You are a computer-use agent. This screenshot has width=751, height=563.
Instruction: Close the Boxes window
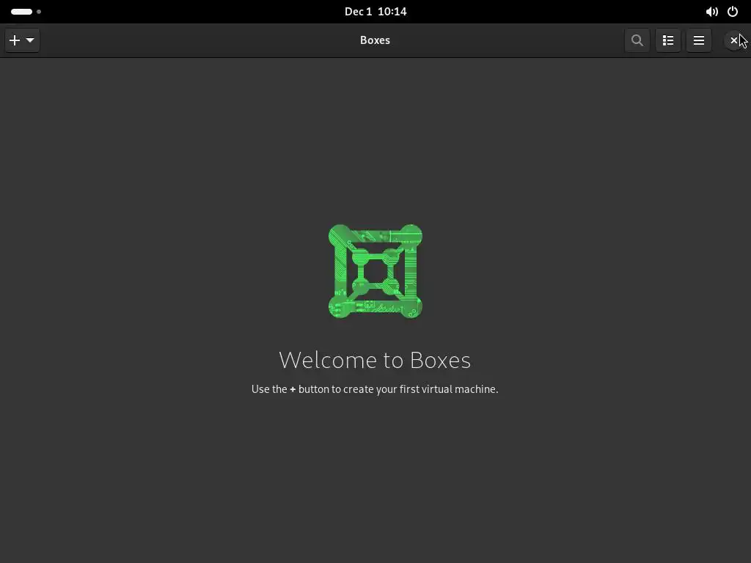[733, 40]
